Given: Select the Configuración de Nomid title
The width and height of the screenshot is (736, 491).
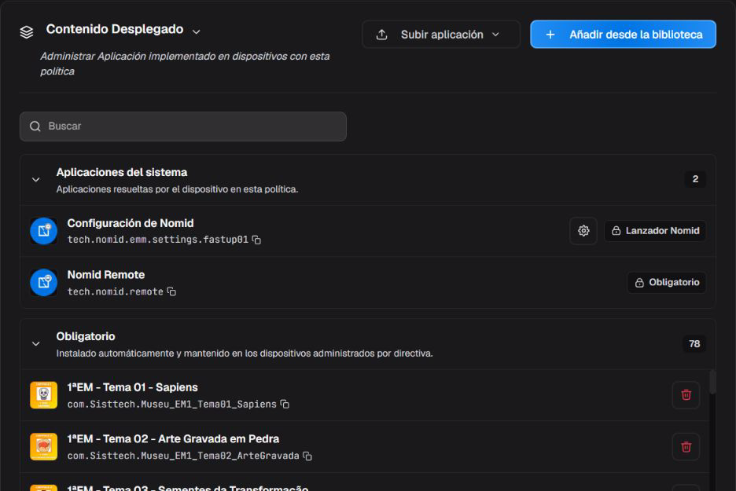Looking at the screenshot, I should pos(131,223).
